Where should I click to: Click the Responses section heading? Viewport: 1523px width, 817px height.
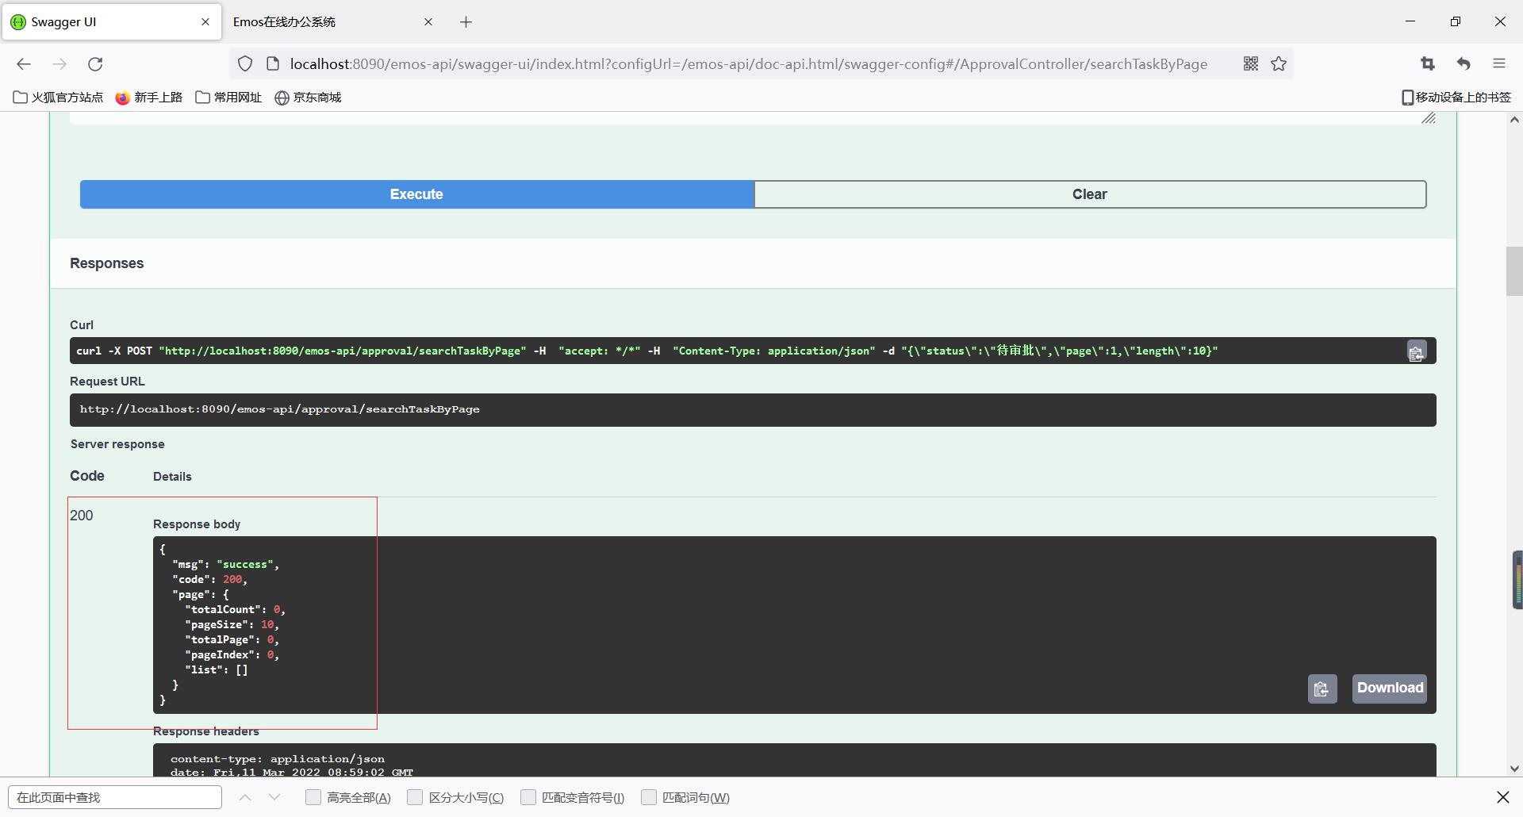coord(106,263)
